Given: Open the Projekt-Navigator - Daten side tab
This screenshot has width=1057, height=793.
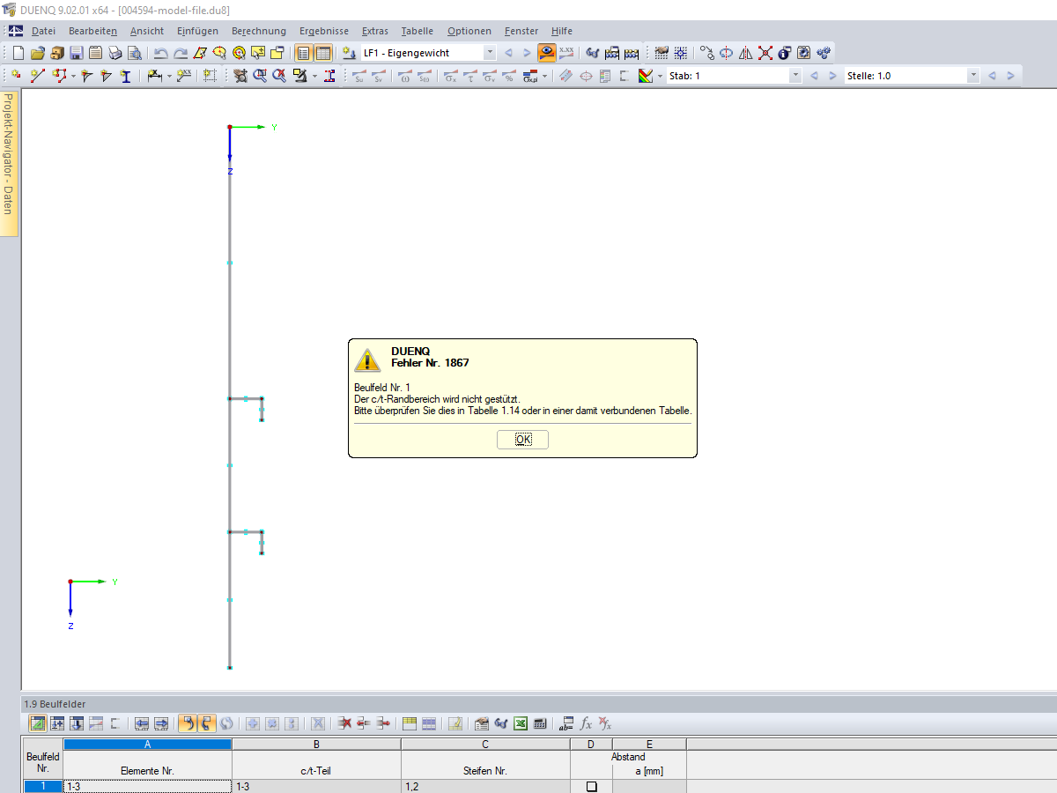Looking at the screenshot, I should 8,164.
